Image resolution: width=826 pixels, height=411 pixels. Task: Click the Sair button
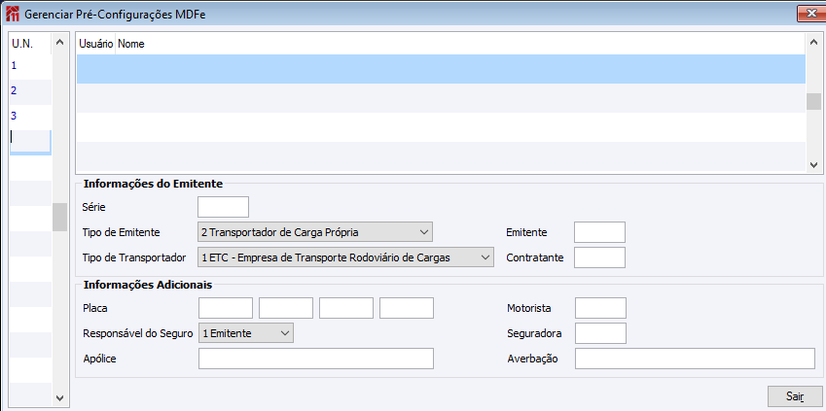tap(794, 396)
